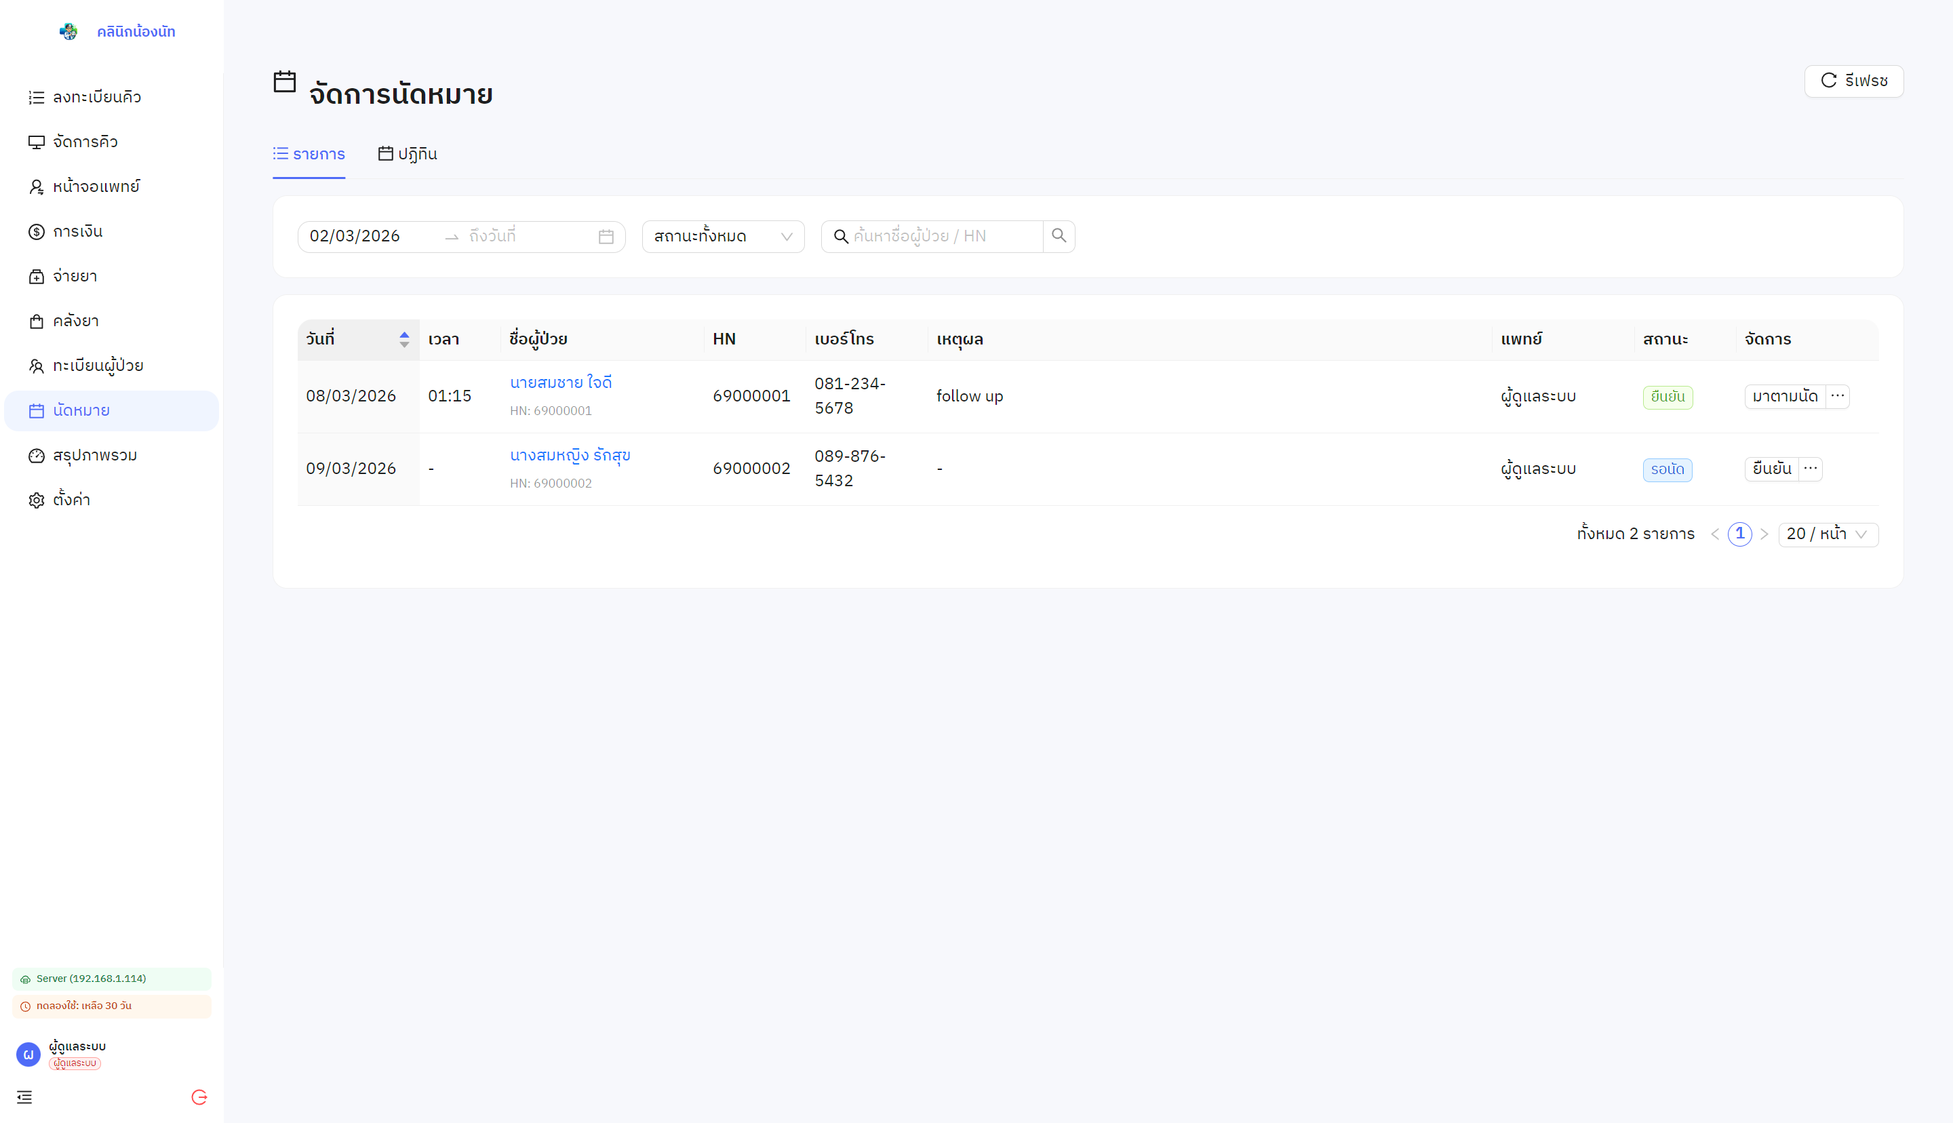Open patient link นางสมหญิง รักสุข

570,455
